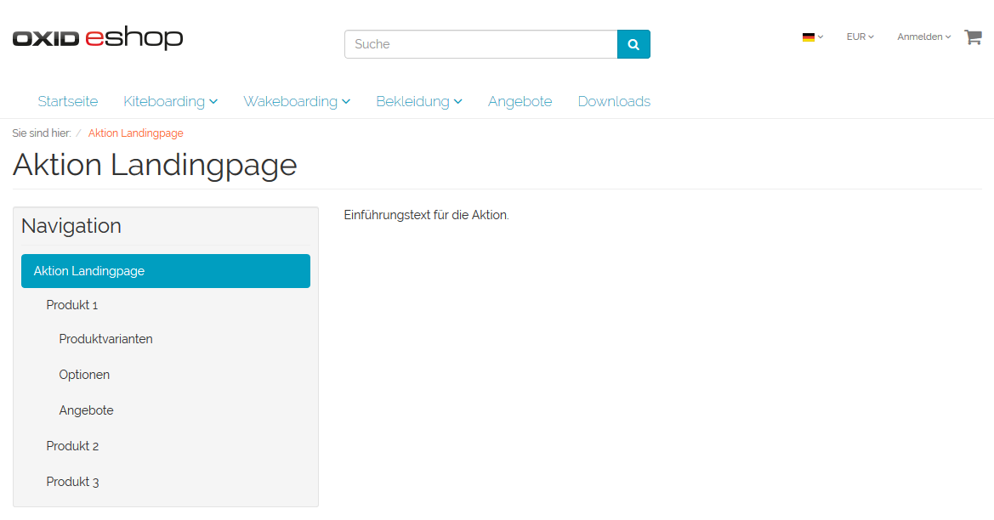Click the Aktion Landingpage page heading
The height and width of the screenshot is (520, 994).
(x=155, y=166)
